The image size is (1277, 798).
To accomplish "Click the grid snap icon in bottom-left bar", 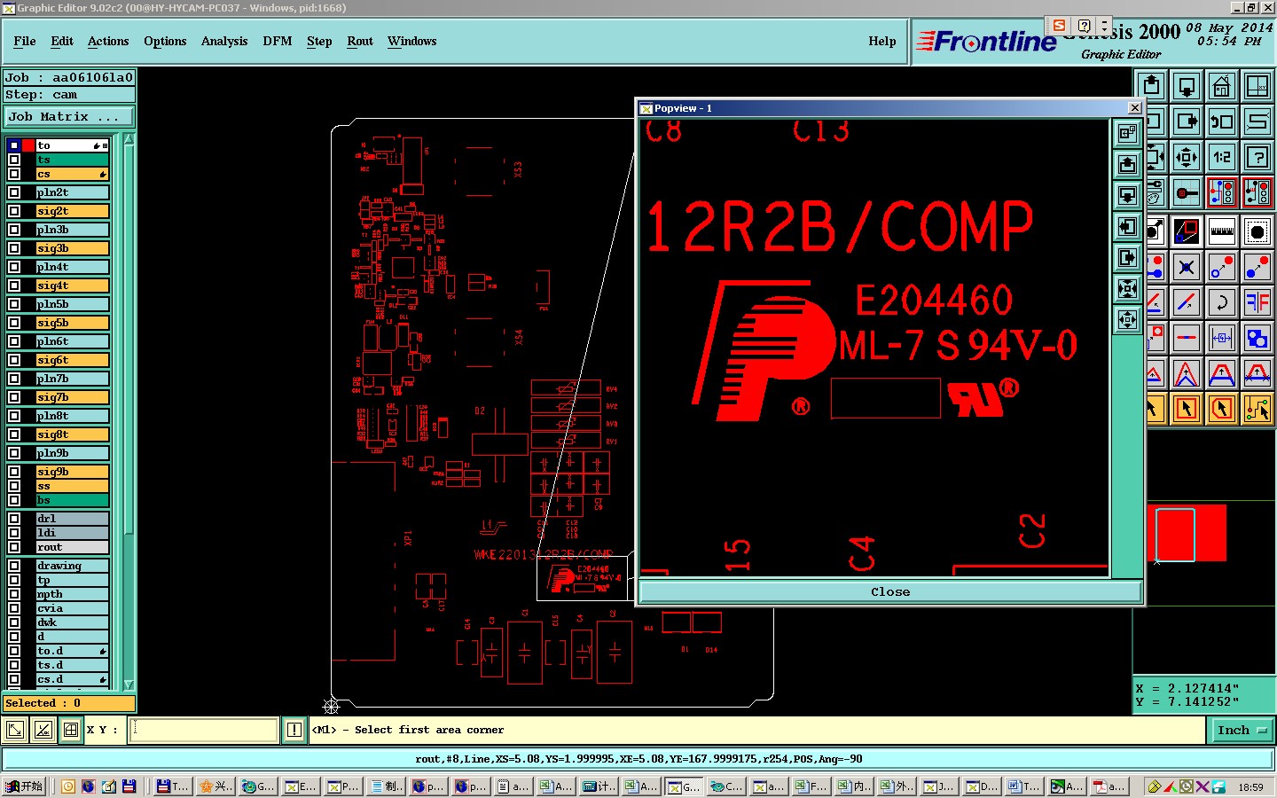I will (x=71, y=730).
